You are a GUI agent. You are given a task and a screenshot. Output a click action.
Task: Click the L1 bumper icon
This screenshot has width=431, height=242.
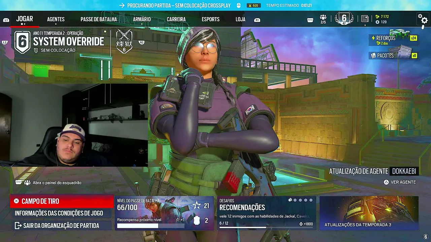6,20
